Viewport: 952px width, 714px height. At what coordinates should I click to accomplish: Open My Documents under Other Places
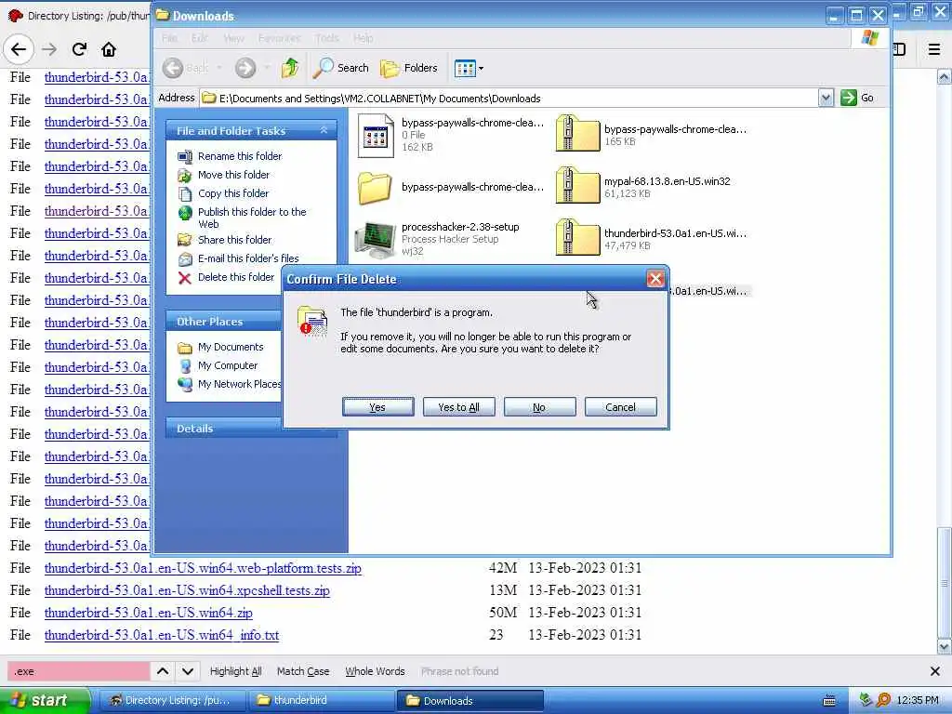(x=231, y=347)
